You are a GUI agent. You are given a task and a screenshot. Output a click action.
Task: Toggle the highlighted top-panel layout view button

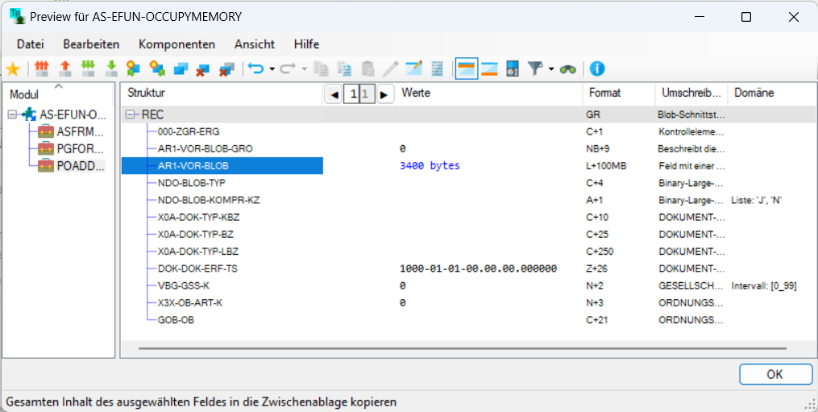(x=466, y=69)
